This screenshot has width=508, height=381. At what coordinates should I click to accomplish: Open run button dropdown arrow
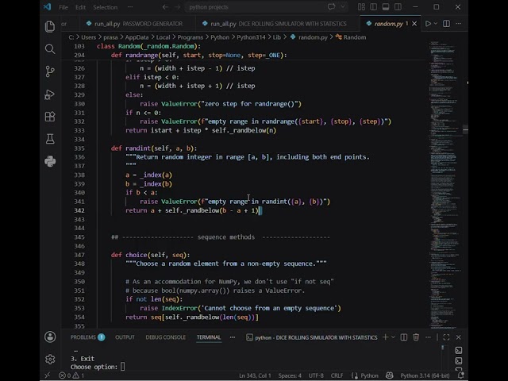point(436,24)
